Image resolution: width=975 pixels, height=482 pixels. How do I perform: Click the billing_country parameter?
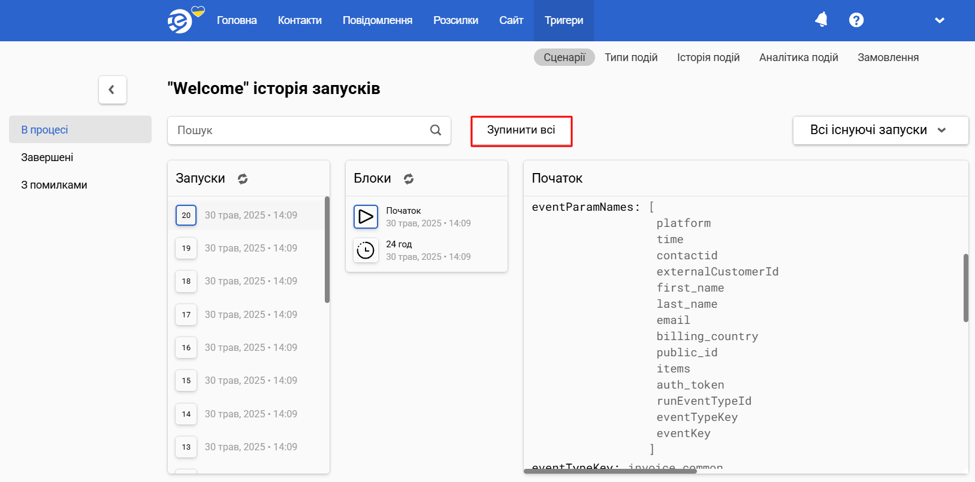pos(707,337)
